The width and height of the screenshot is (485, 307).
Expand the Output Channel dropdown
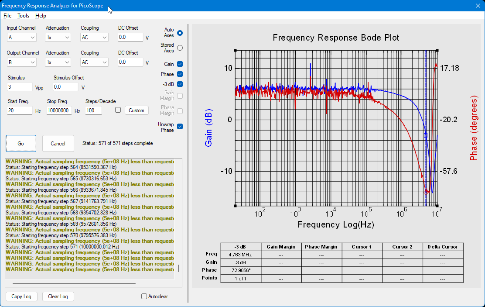point(22,62)
